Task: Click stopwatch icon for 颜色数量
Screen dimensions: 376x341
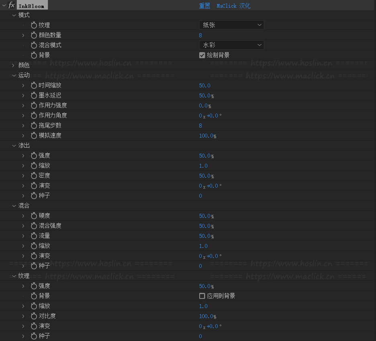Action: click(34, 35)
